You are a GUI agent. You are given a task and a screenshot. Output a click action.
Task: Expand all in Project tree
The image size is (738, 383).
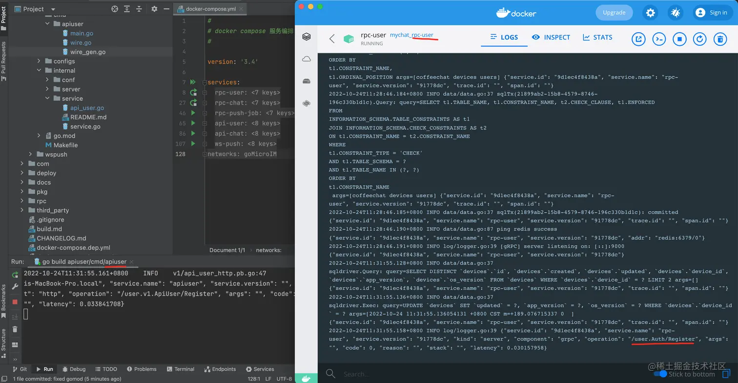(x=127, y=9)
